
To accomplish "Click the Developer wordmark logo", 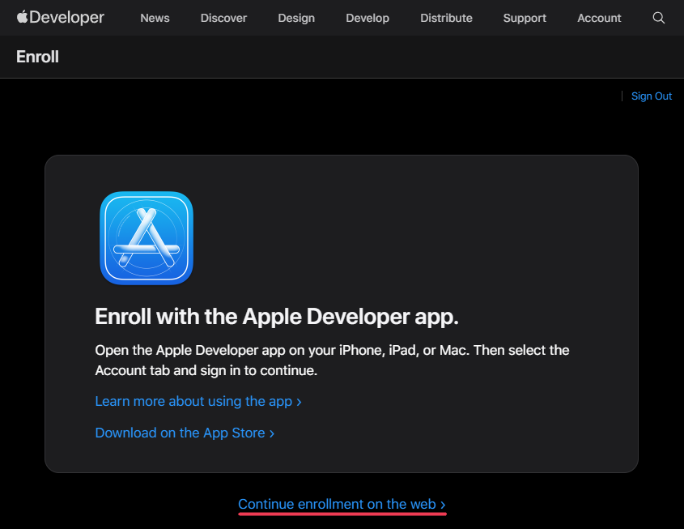I will click(x=69, y=17).
